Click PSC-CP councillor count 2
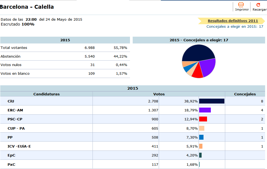 coord(262,119)
